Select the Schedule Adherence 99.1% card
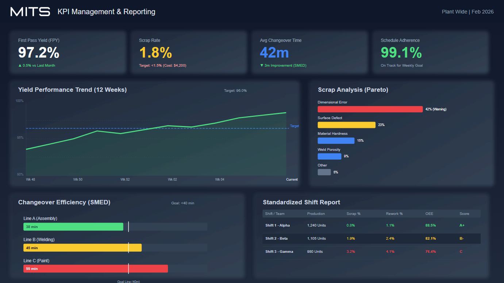Viewport: 504px width, 283px height. click(x=430, y=52)
